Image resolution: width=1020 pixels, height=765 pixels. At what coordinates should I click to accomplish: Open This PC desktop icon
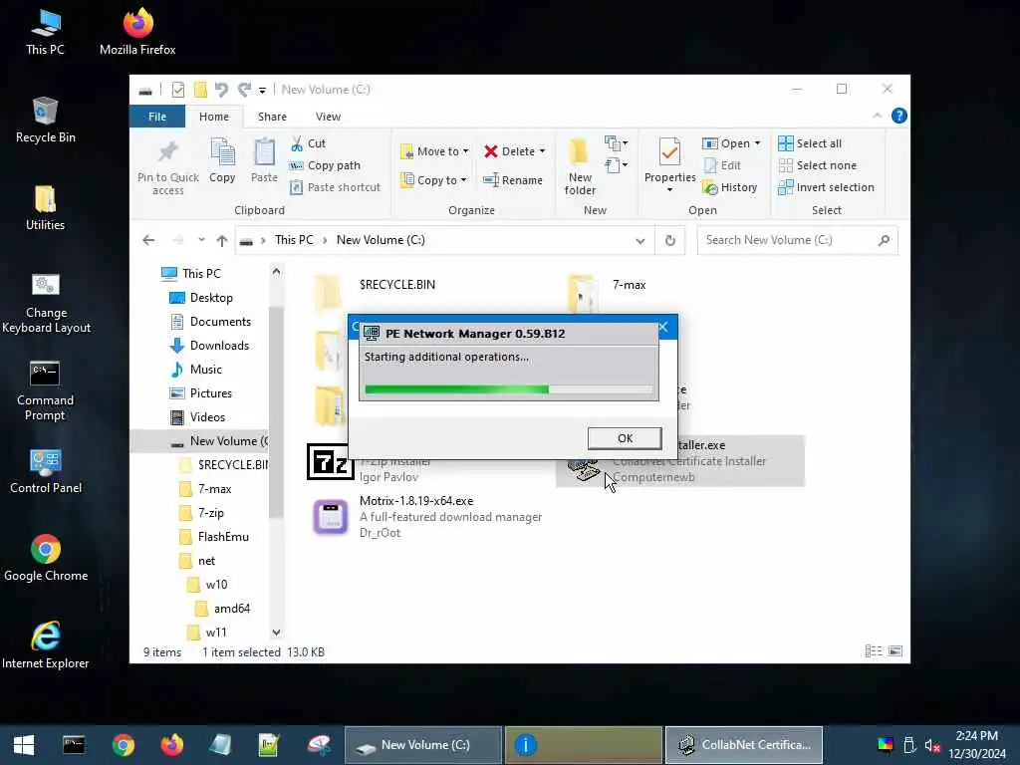click(x=45, y=33)
